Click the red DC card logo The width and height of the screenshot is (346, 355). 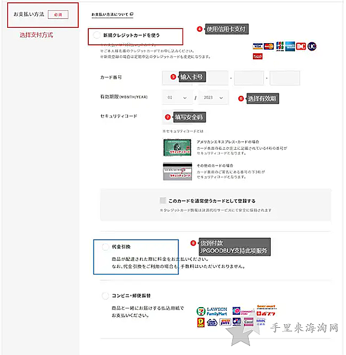tap(301, 46)
